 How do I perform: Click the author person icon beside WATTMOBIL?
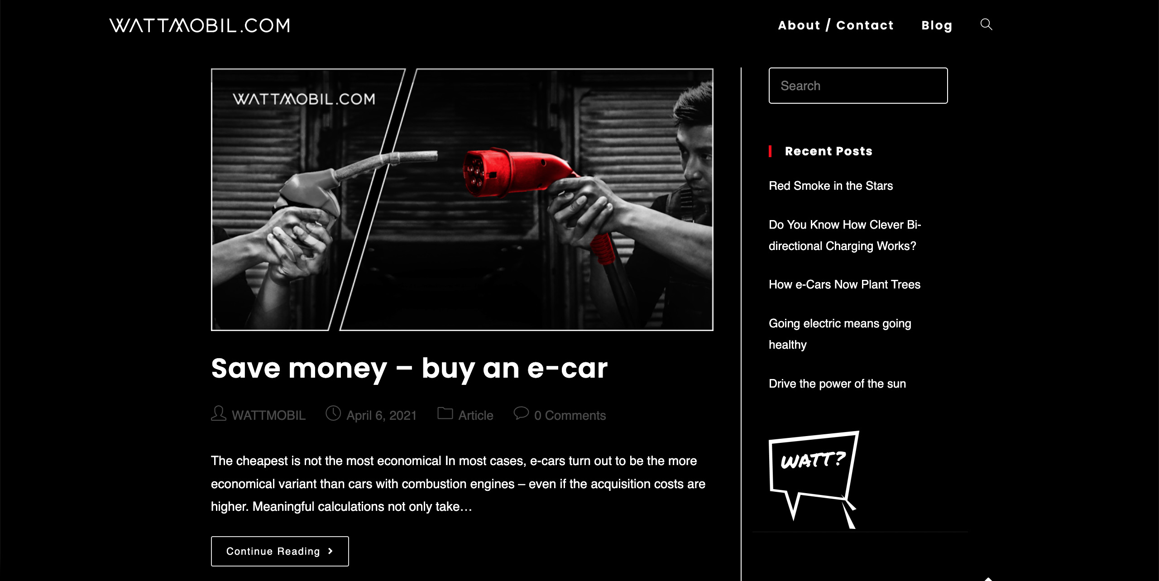219,413
